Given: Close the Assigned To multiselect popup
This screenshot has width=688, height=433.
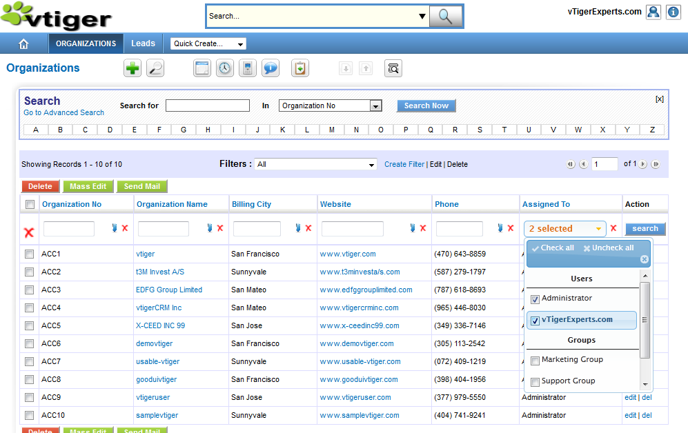Looking at the screenshot, I should coord(644,259).
